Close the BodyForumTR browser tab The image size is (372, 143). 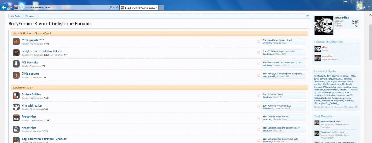tap(156, 8)
